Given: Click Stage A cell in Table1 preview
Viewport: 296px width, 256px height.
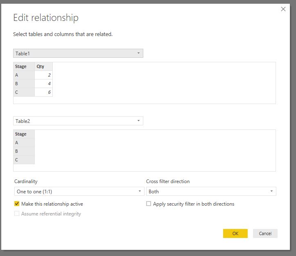Looking at the screenshot, I should point(24,75).
